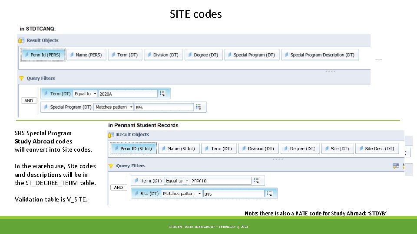Click the ST_DEGREE_TERM table text line
417x234 pixels.
click(55, 183)
